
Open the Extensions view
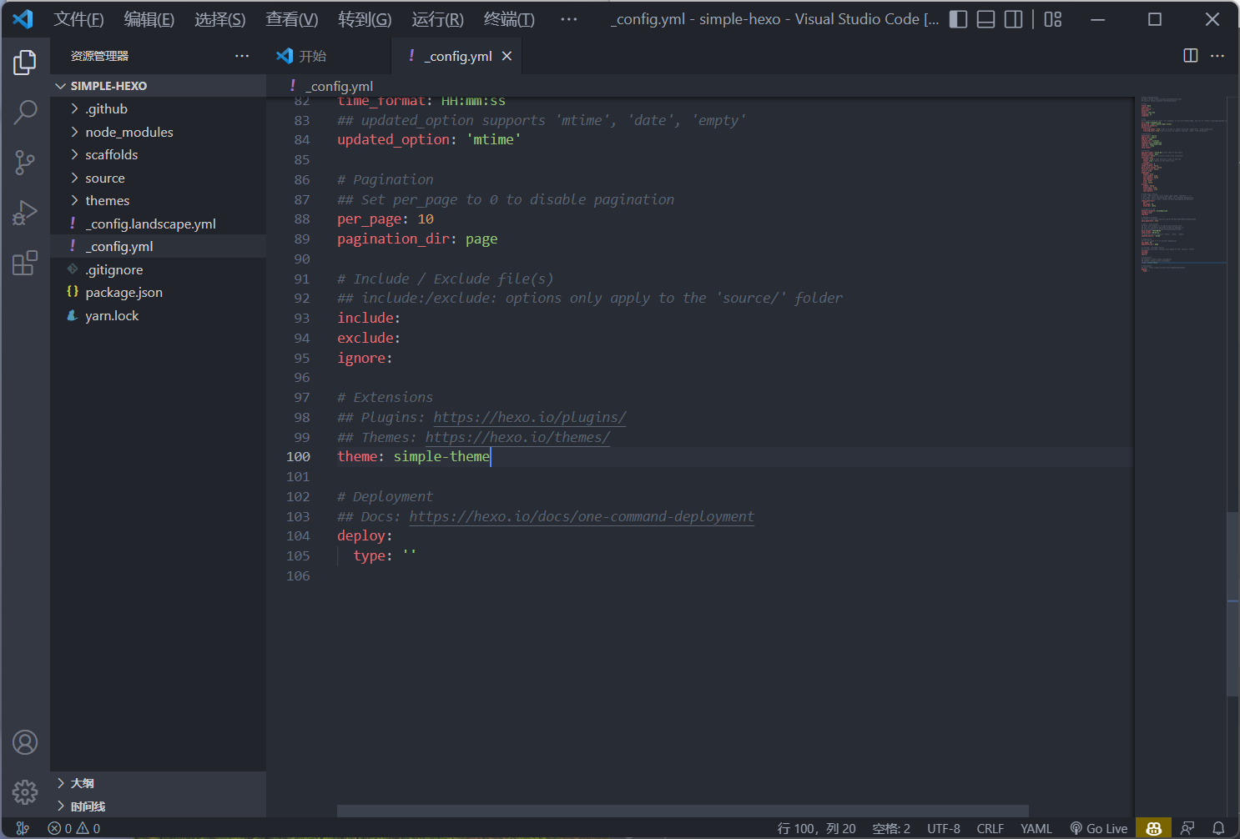[x=25, y=264]
